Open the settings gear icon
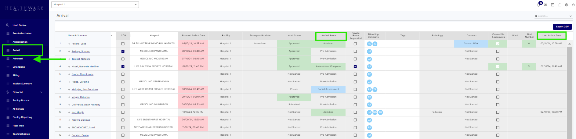Viewport: 576px width, 139px height. point(567,5)
